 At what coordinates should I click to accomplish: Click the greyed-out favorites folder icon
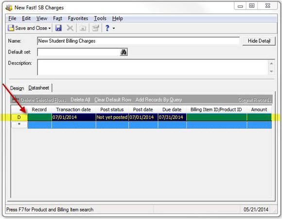[x=83, y=28]
